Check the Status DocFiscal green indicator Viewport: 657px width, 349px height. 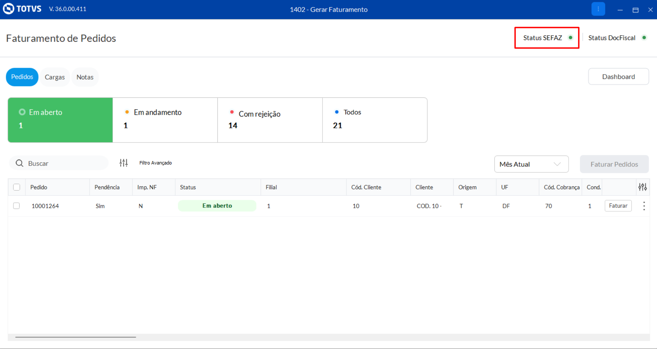(644, 38)
